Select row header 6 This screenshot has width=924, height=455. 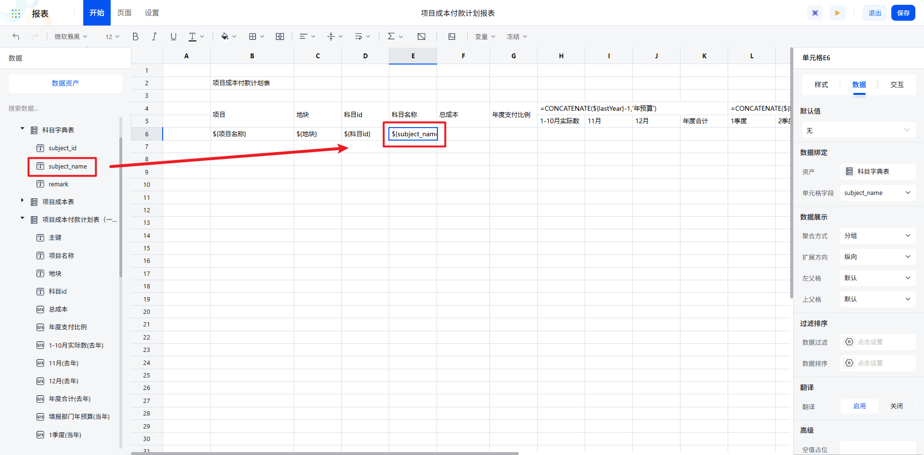147,134
